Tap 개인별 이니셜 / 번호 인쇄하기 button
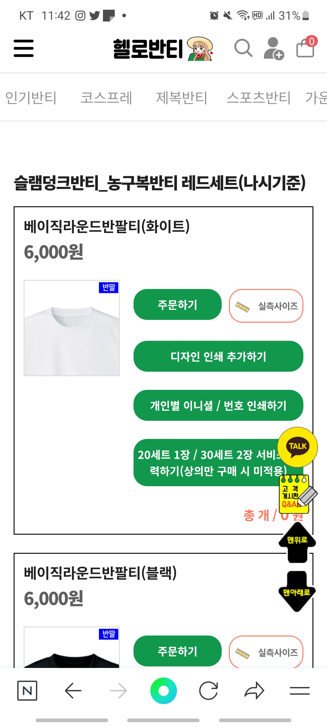327x727 pixels. (x=218, y=405)
